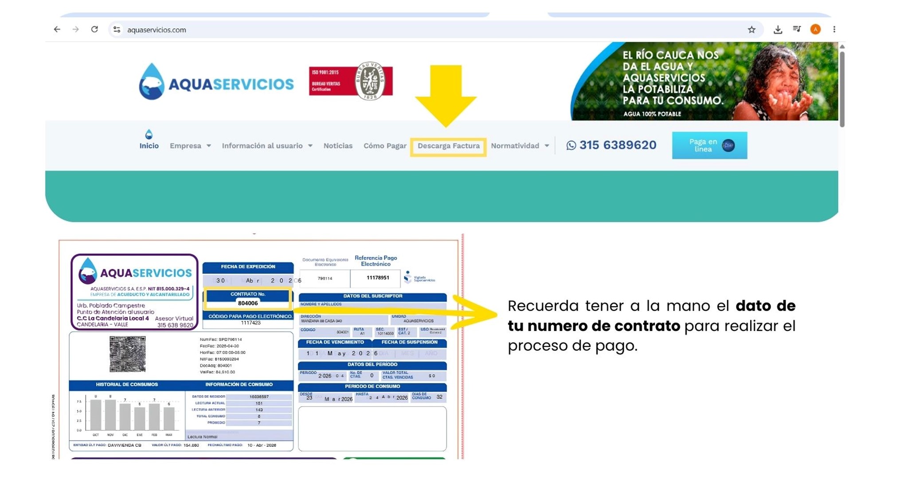Click the Río Cauca banner image
900x480 pixels.
click(x=704, y=81)
